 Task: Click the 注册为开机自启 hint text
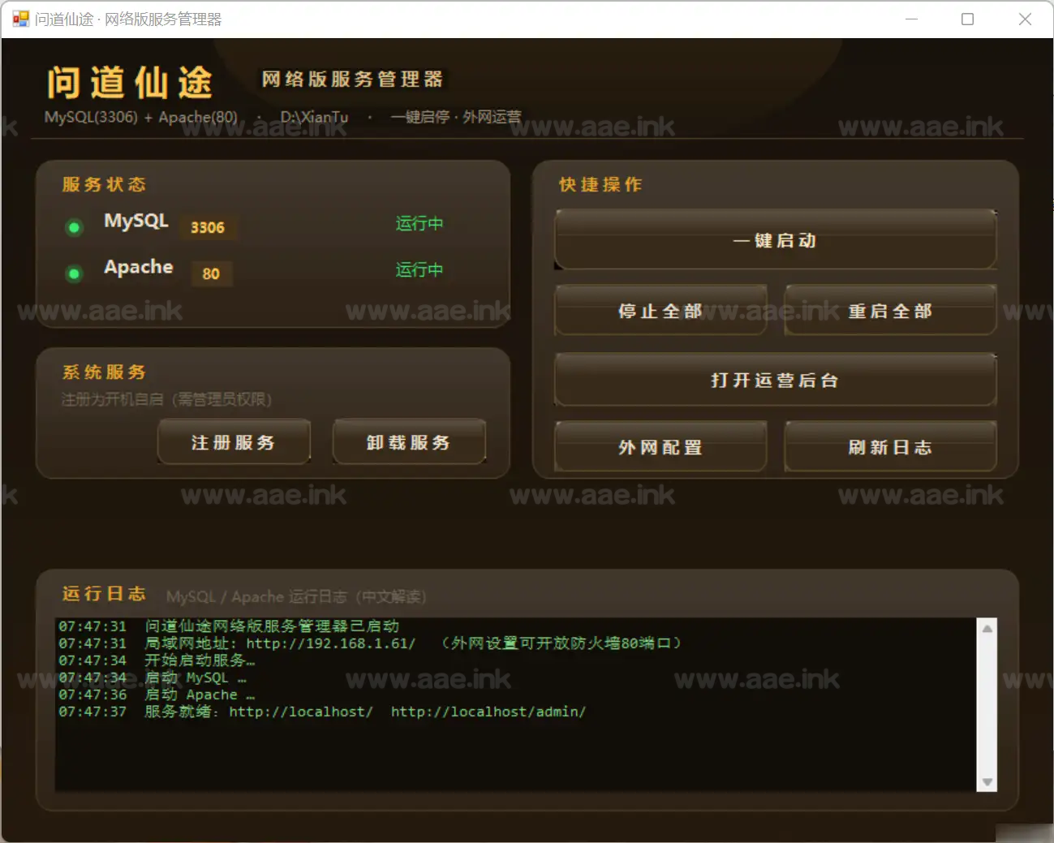(167, 399)
